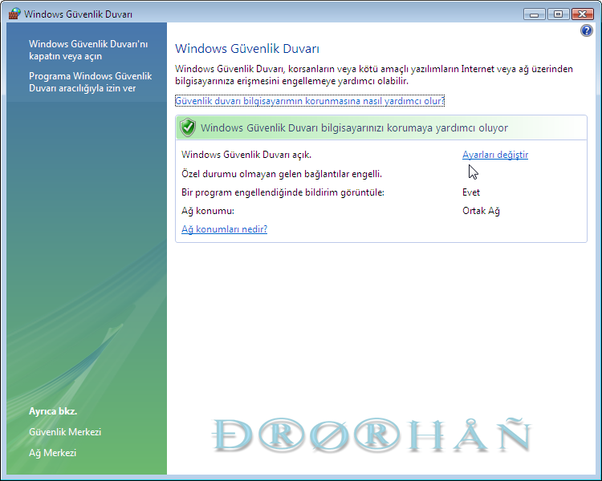The image size is (602, 481).
Task: Click the green shield status icon
Action: pyautogui.click(x=188, y=127)
